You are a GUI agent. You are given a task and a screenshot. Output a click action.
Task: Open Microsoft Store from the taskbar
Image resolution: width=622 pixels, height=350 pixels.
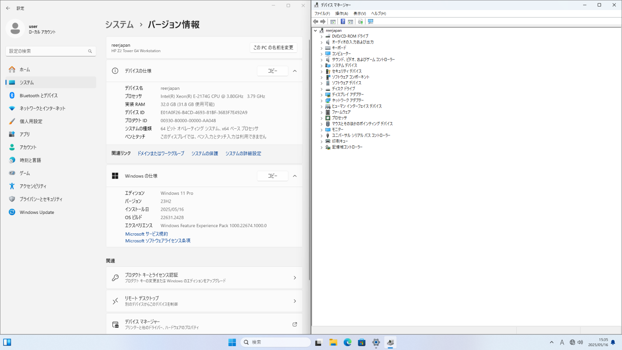click(x=362, y=342)
